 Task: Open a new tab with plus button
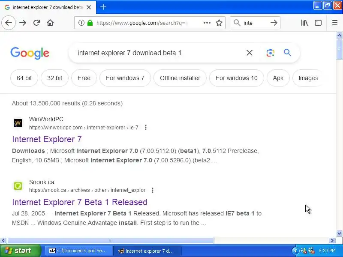(x=103, y=7)
